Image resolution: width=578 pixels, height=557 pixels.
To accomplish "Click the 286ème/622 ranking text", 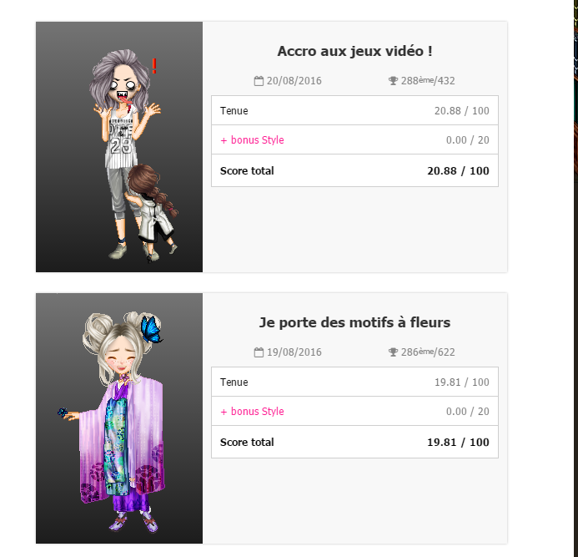I will click(428, 352).
